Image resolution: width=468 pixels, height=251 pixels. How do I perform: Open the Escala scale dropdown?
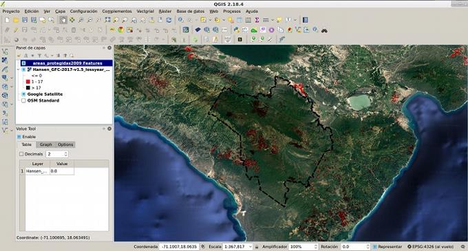(250, 247)
